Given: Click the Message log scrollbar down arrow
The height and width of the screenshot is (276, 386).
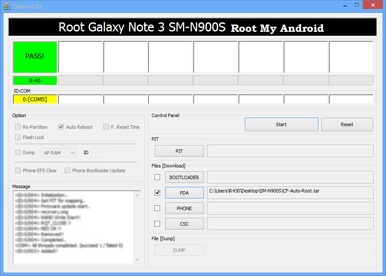Looking at the screenshot, I should (137, 260).
